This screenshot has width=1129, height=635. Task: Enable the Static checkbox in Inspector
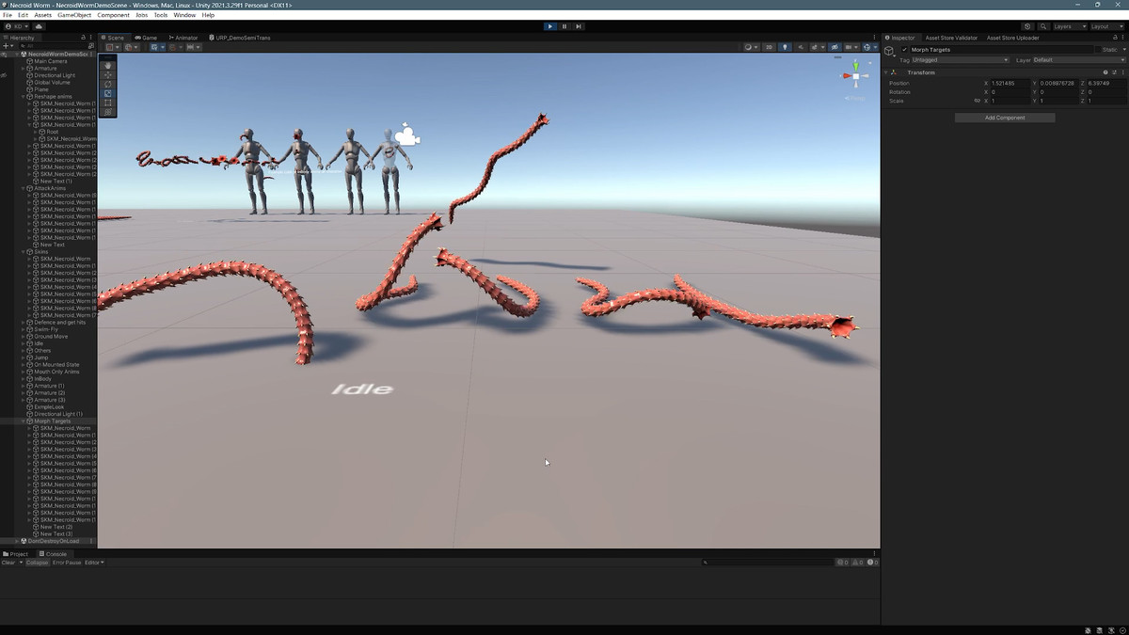pos(1097,49)
